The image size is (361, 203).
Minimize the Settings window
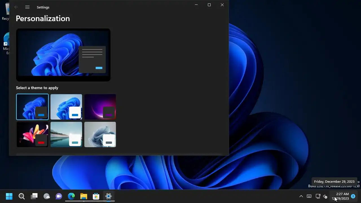[x=196, y=5]
